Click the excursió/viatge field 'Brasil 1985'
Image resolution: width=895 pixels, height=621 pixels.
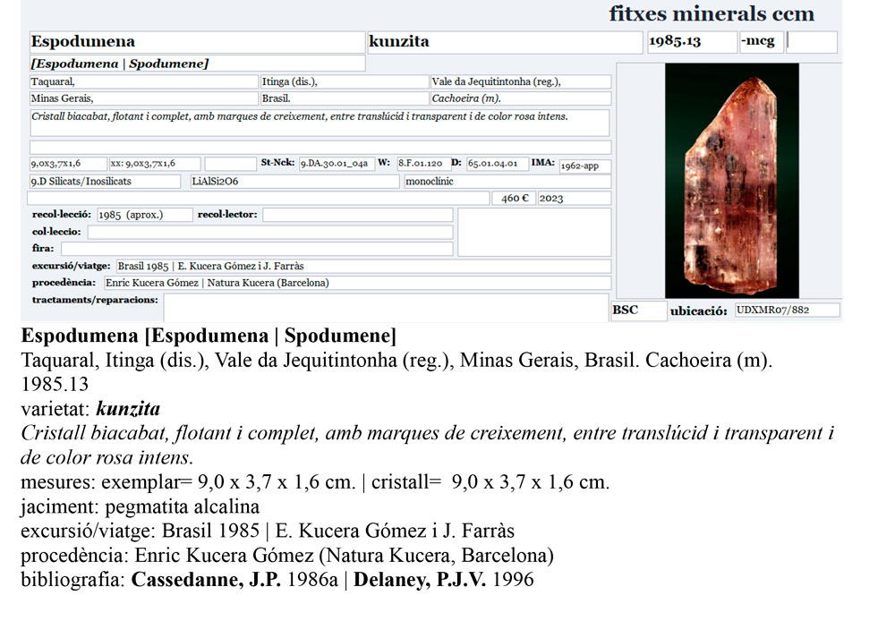tap(363, 266)
